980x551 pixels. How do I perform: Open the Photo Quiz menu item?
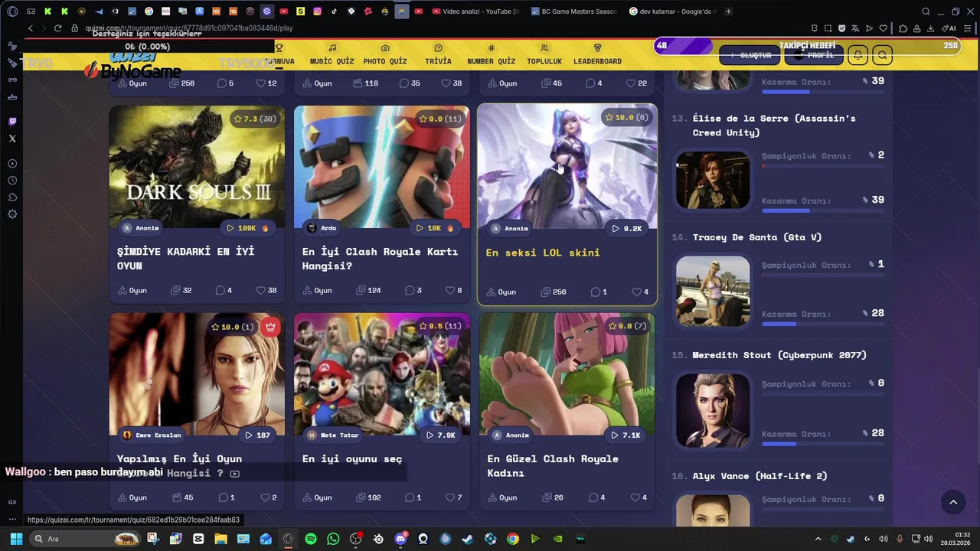(x=385, y=54)
